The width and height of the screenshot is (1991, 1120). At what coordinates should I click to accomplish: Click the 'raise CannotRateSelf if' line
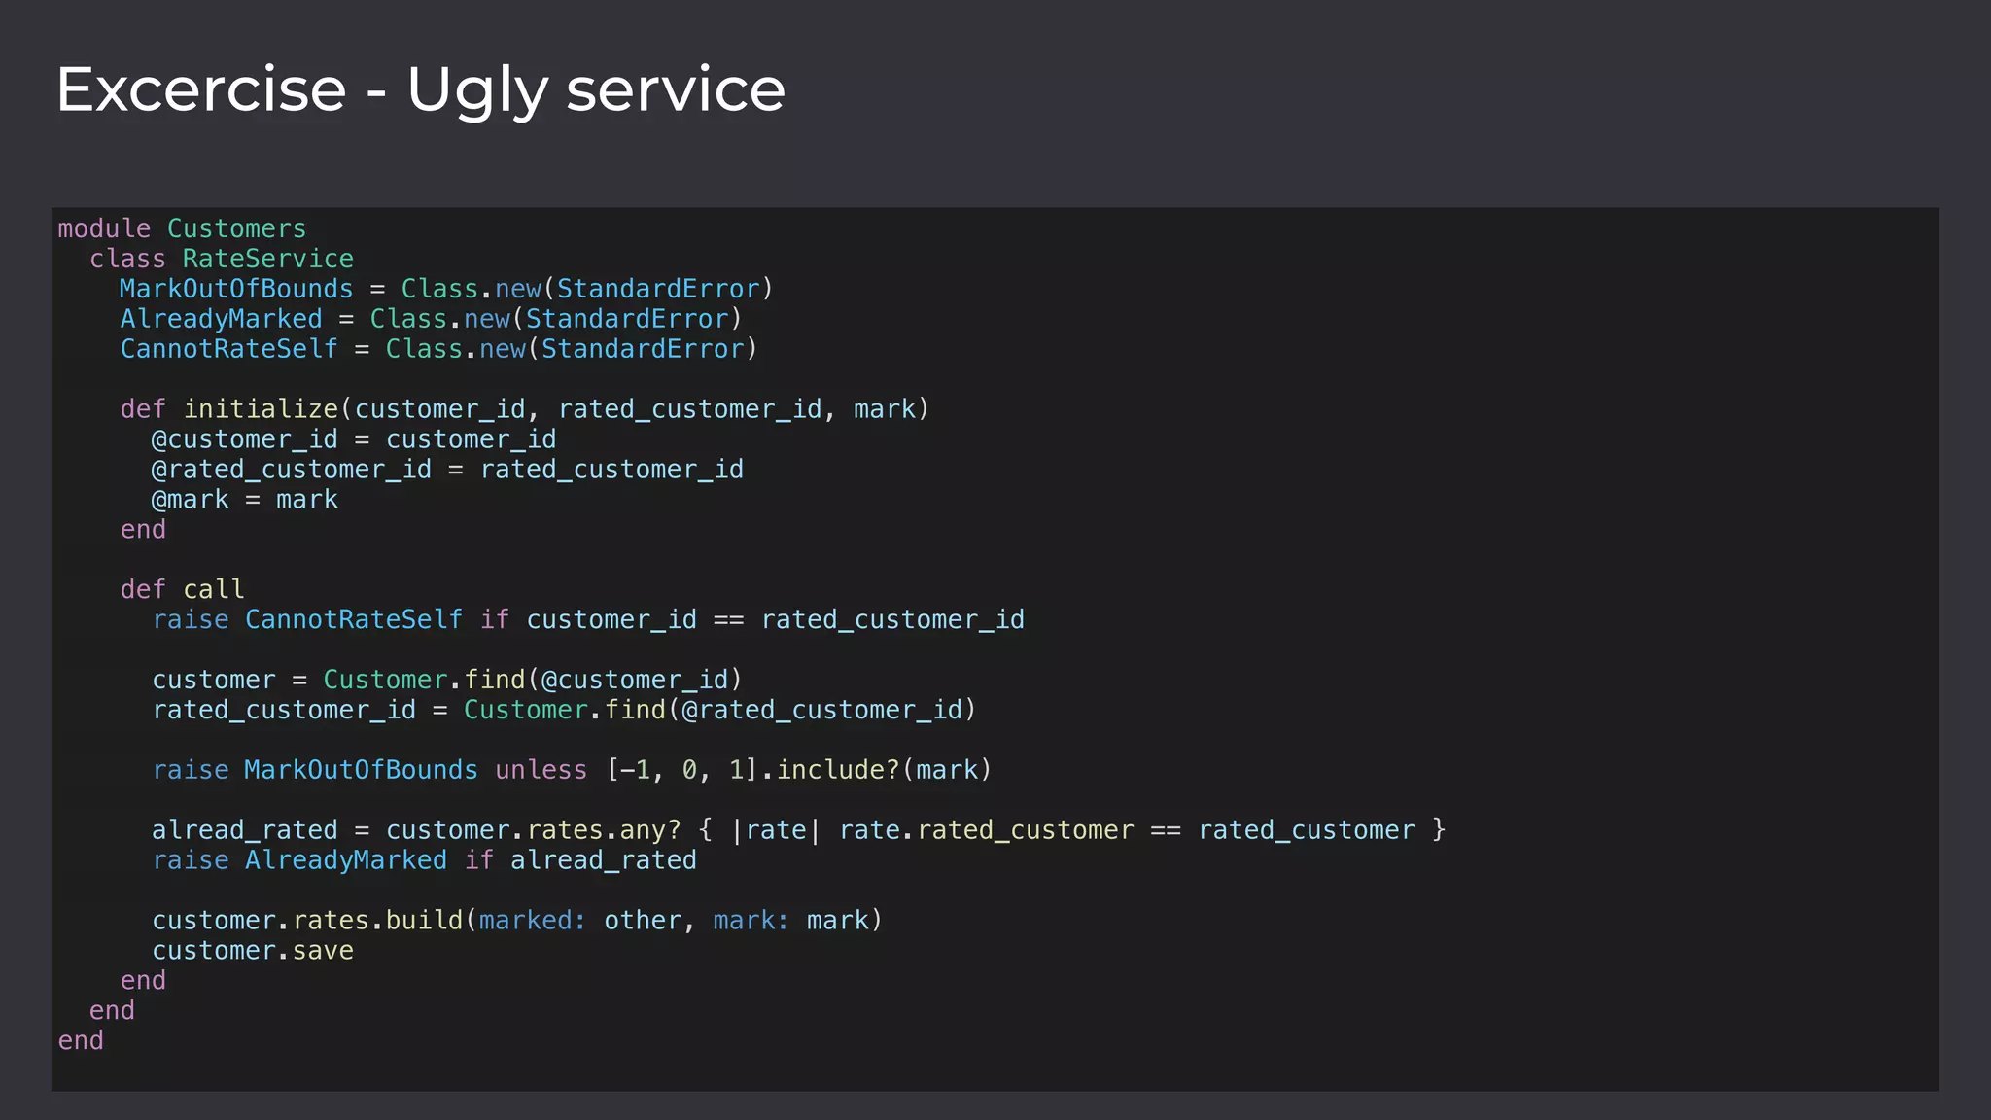pyautogui.click(x=588, y=619)
